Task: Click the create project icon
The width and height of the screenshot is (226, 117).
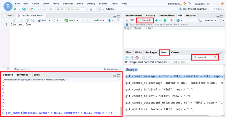Action: (24, 9)
